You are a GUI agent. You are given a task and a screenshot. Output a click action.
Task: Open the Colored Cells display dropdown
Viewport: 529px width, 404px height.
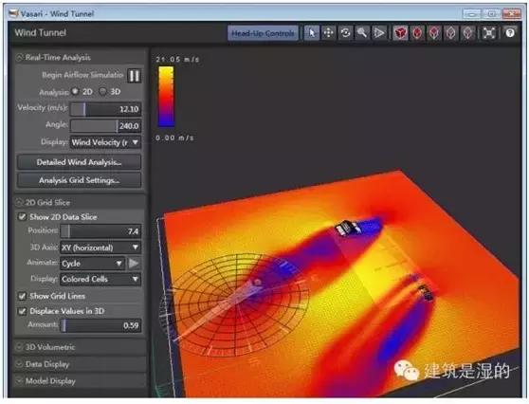[100, 279]
